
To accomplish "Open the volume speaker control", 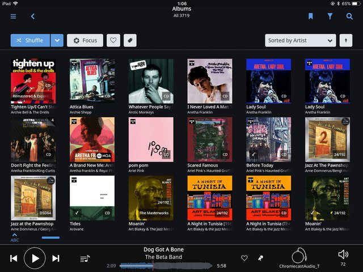I will (343, 254).
